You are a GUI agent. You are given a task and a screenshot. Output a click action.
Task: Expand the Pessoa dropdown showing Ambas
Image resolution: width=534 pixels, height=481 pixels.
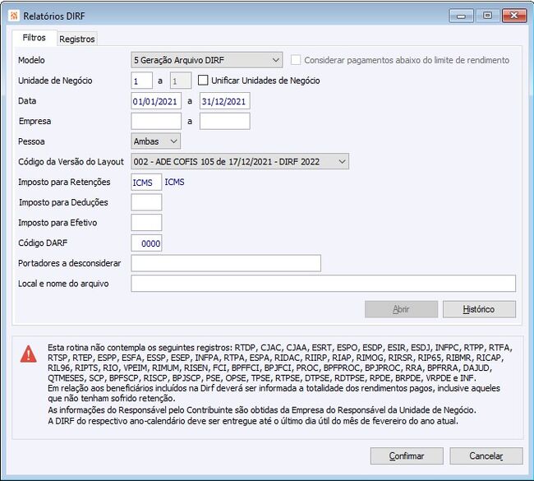[x=155, y=141]
